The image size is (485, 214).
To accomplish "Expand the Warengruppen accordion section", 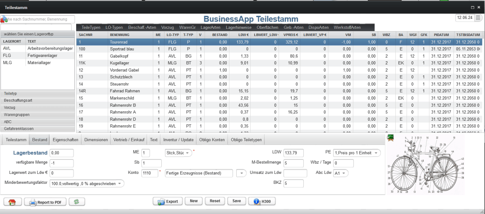I will pos(38,114).
